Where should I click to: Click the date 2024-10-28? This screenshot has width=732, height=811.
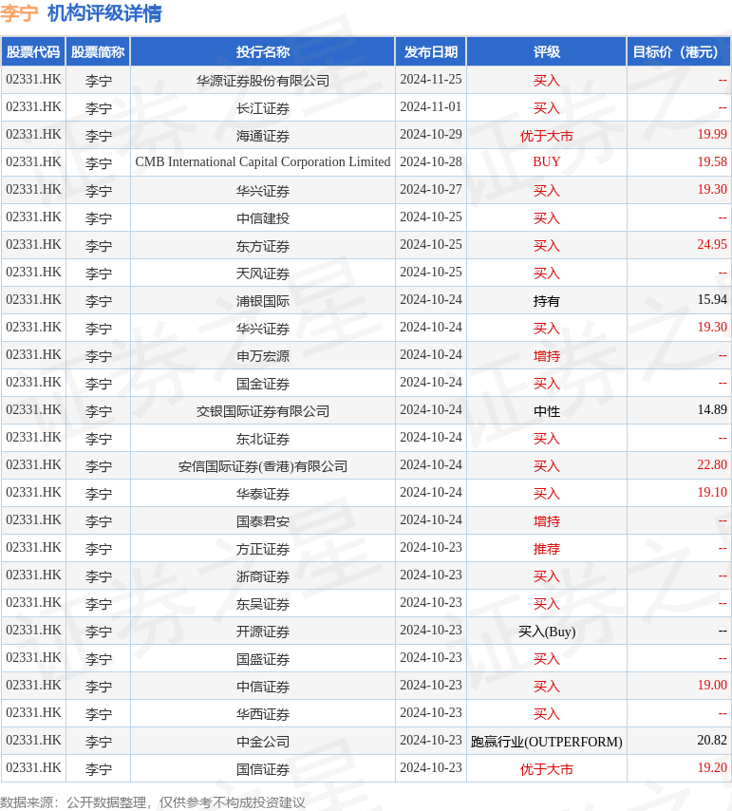431,161
